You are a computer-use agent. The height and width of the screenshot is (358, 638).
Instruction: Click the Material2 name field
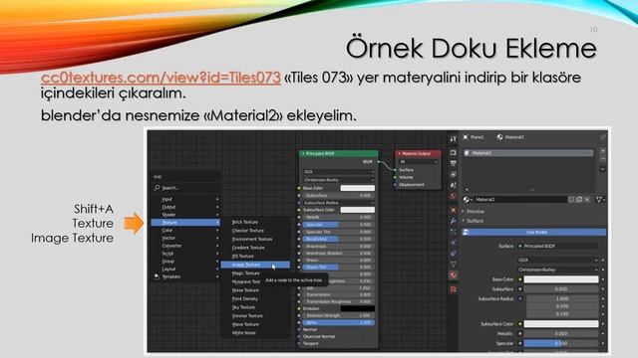520,199
